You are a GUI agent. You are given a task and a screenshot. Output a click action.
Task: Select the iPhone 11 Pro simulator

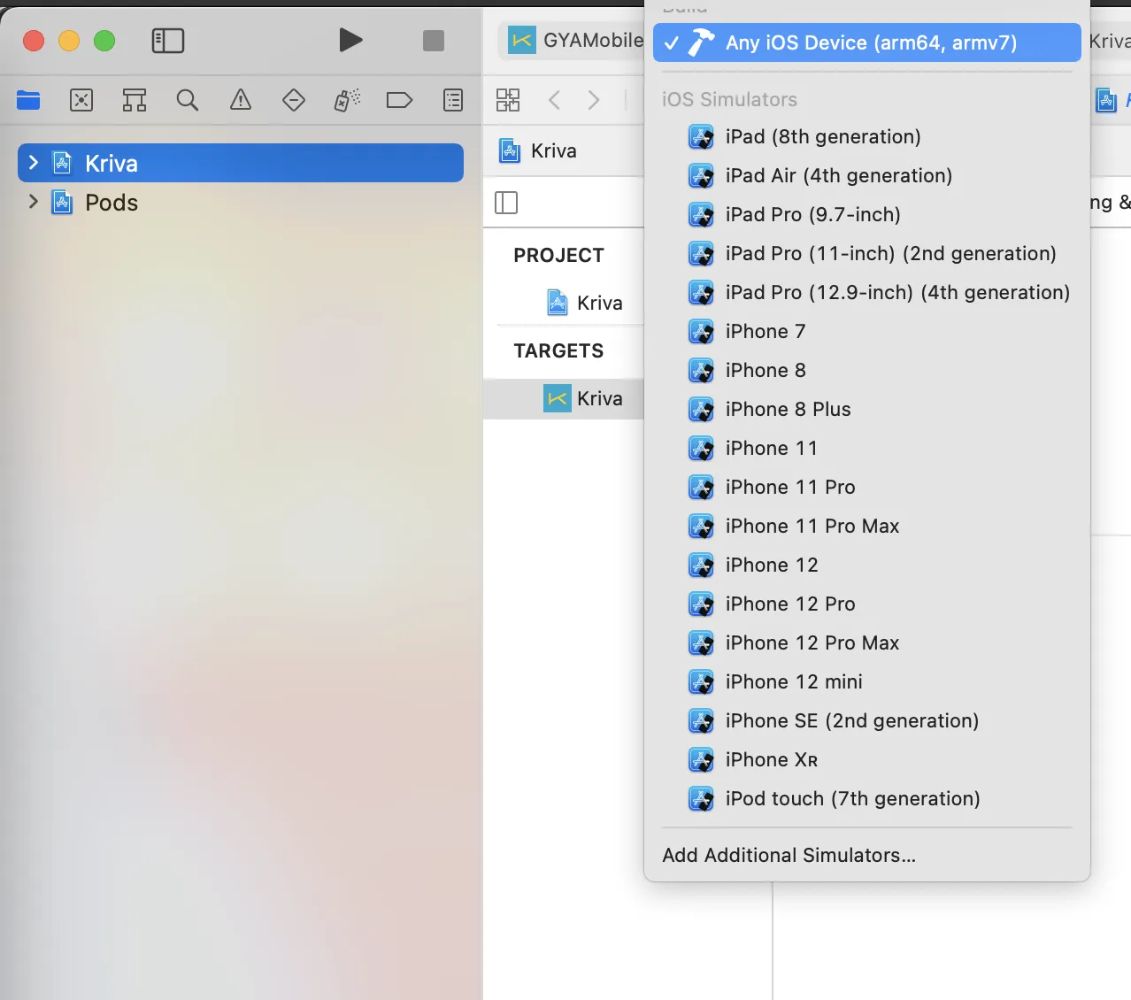coord(867,487)
